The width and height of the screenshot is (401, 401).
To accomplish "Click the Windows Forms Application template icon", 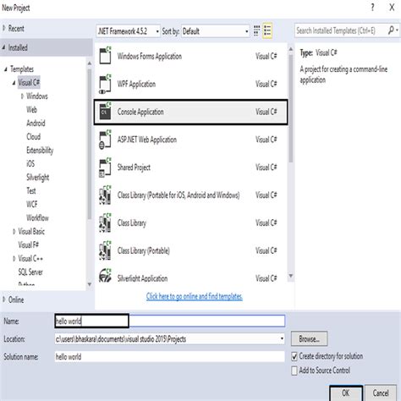I will (105, 56).
